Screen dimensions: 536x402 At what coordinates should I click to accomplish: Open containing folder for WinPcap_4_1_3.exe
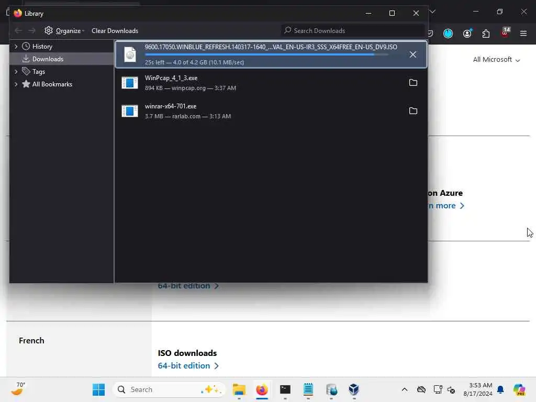(413, 82)
